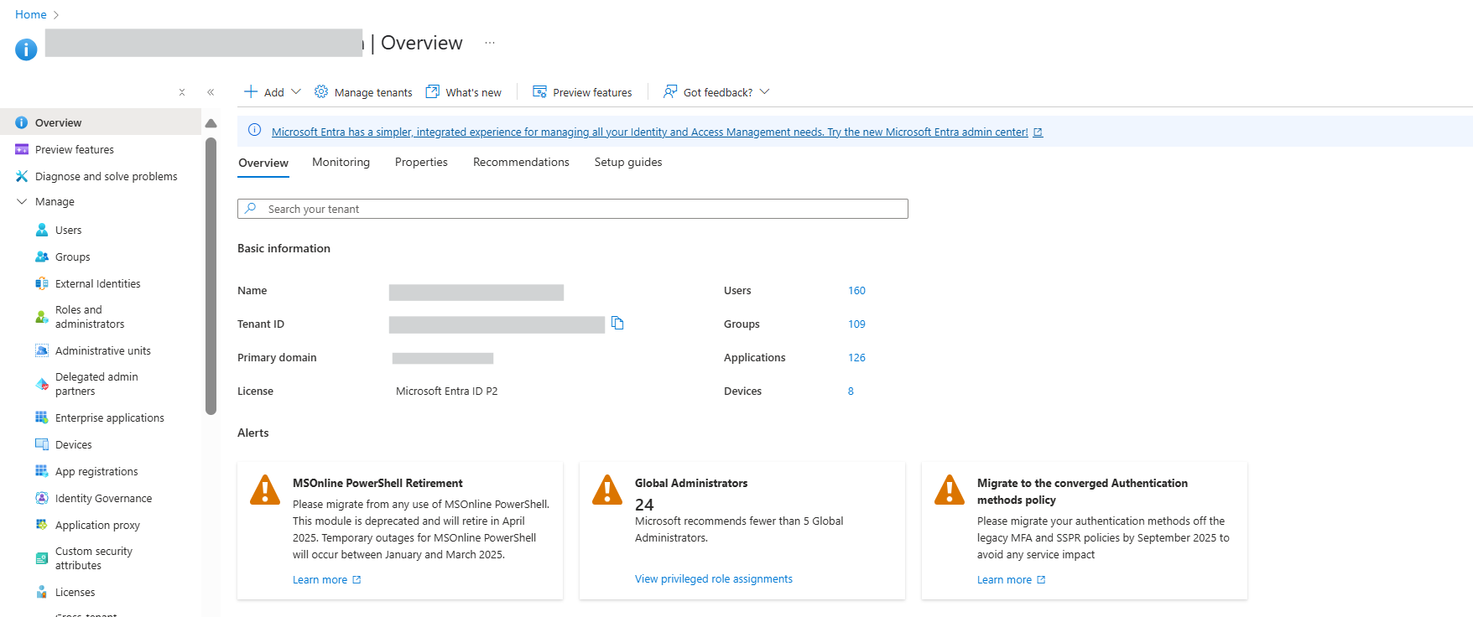The height and width of the screenshot is (617, 1473).
Task: Close the sidebar search with X
Action: tap(182, 92)
